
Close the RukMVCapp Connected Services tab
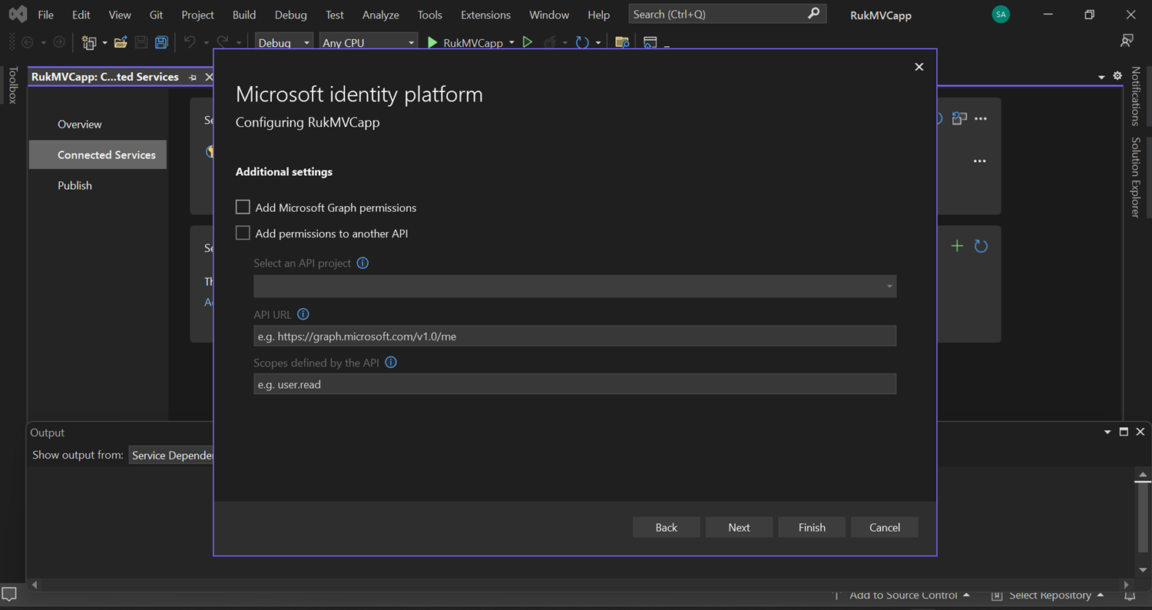[209, 78]
